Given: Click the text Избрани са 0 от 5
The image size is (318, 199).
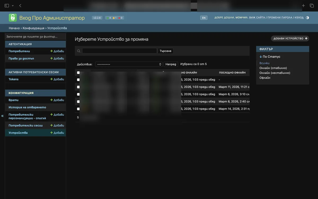Looking at the screenshot, I should pos(193,64).
